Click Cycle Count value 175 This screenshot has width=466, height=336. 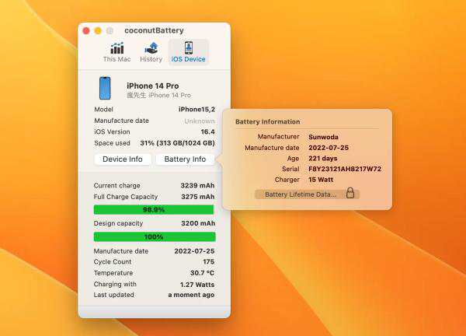point(209,261)
